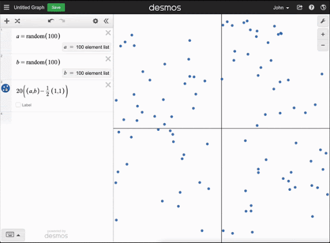Open the help question mark icon
330x243 pixels.
[x=311, y=8]
